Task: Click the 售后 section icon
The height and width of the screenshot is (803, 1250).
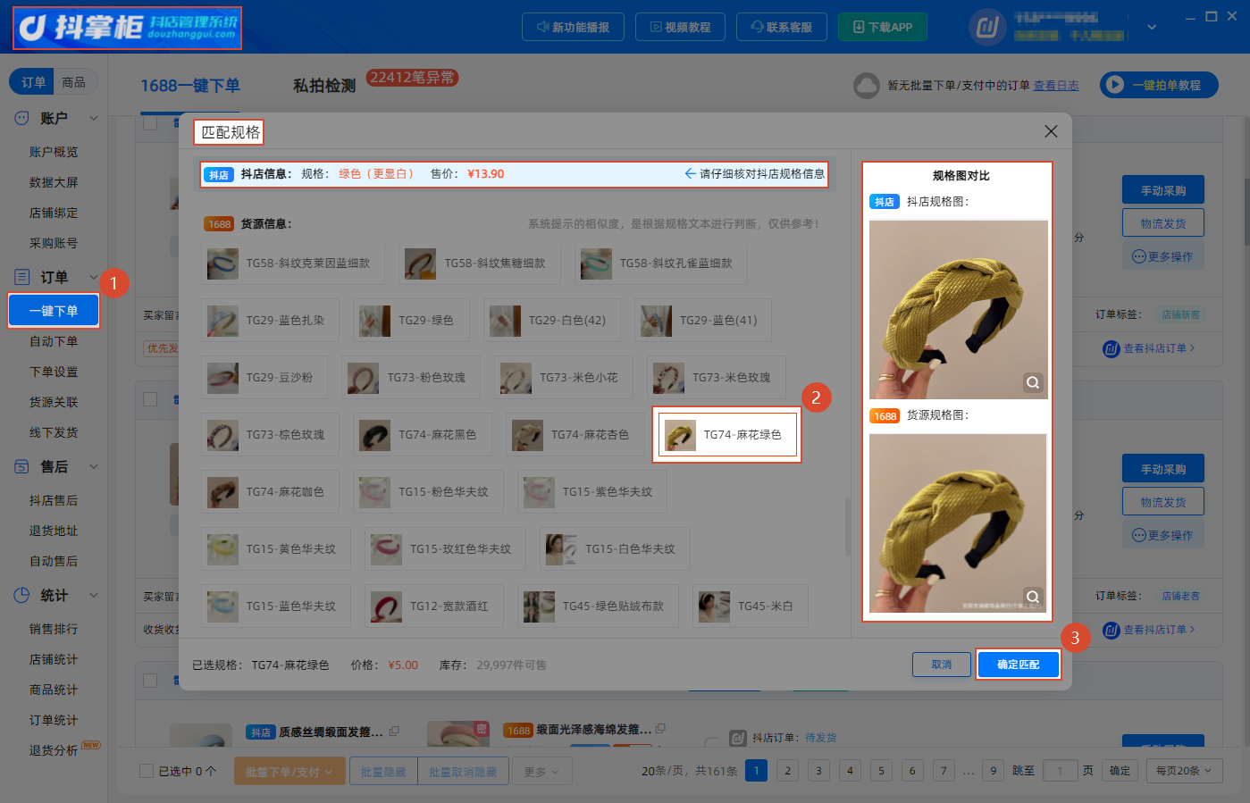Action: 21,466
